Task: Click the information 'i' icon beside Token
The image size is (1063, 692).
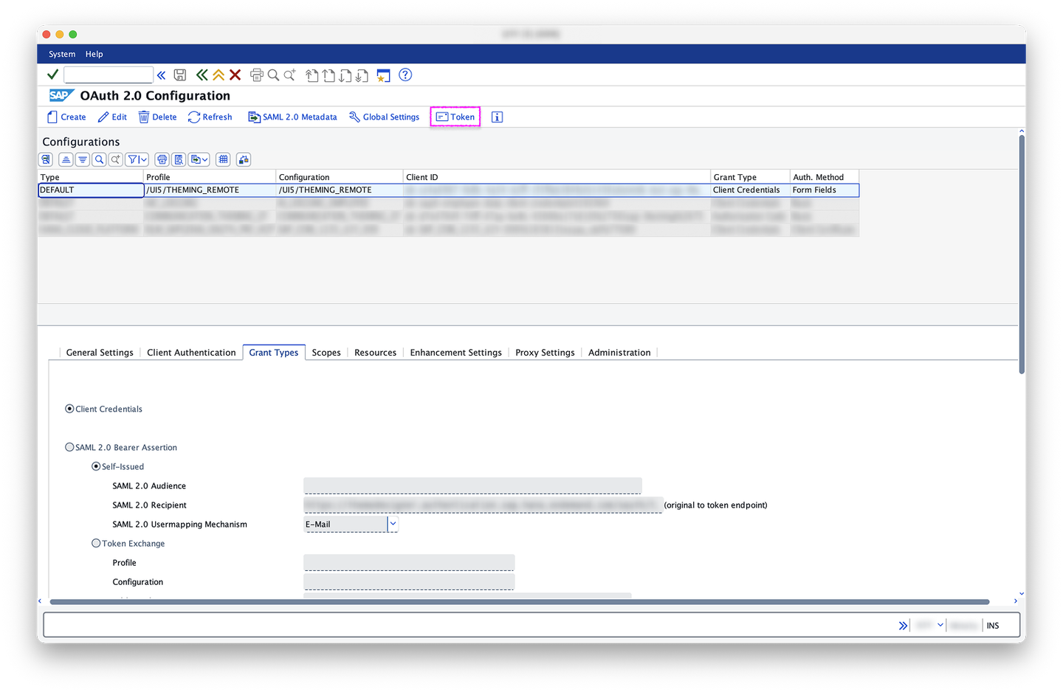Action: click(497, 117)
